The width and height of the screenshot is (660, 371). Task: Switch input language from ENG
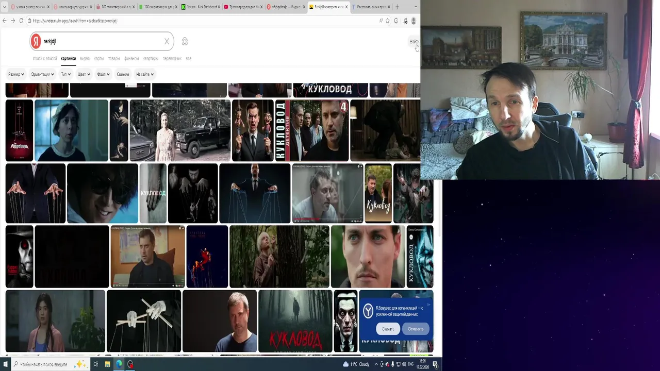[411, 364]
